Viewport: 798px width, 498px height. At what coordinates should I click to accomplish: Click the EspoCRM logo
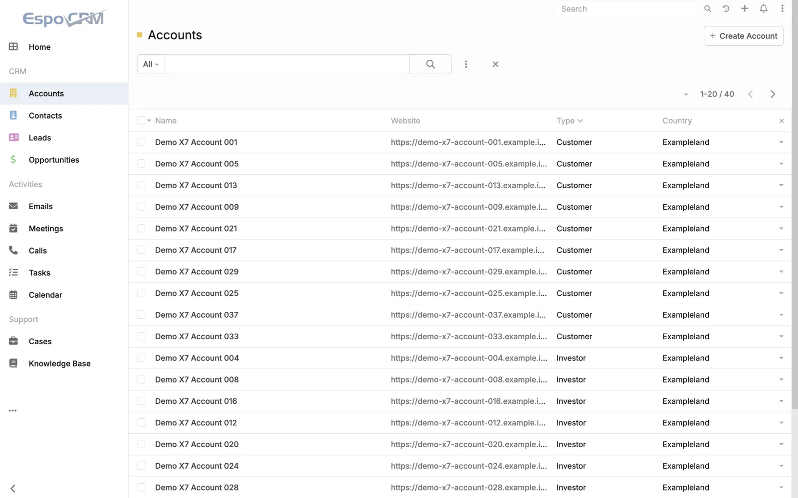point(64,18)
